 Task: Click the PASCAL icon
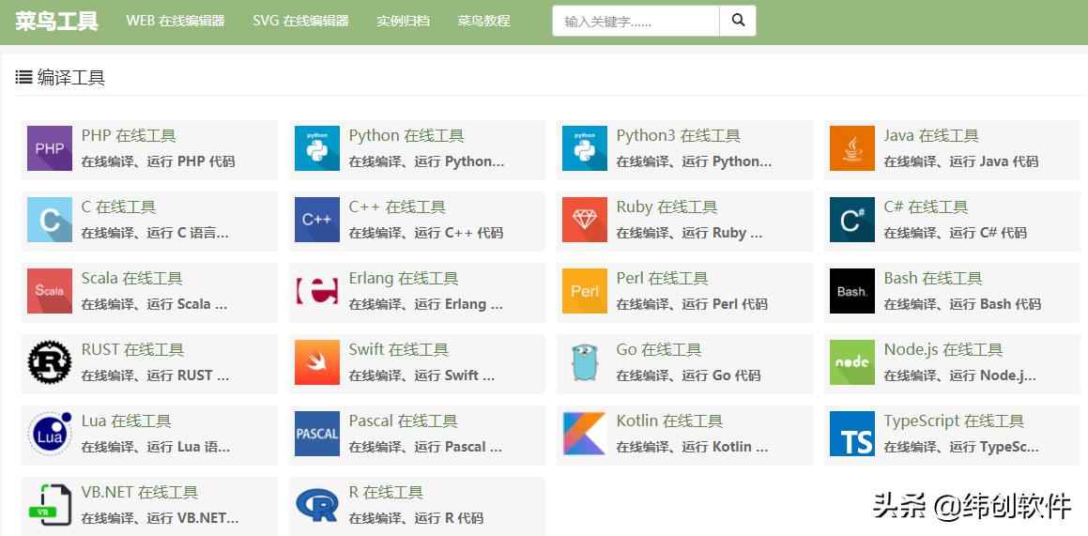pos(317,434)
